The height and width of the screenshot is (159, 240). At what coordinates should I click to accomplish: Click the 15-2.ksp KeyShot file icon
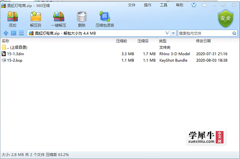click(x=4, y=60)
